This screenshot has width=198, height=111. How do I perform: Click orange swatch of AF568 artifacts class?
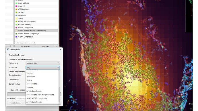click(16, 9)
